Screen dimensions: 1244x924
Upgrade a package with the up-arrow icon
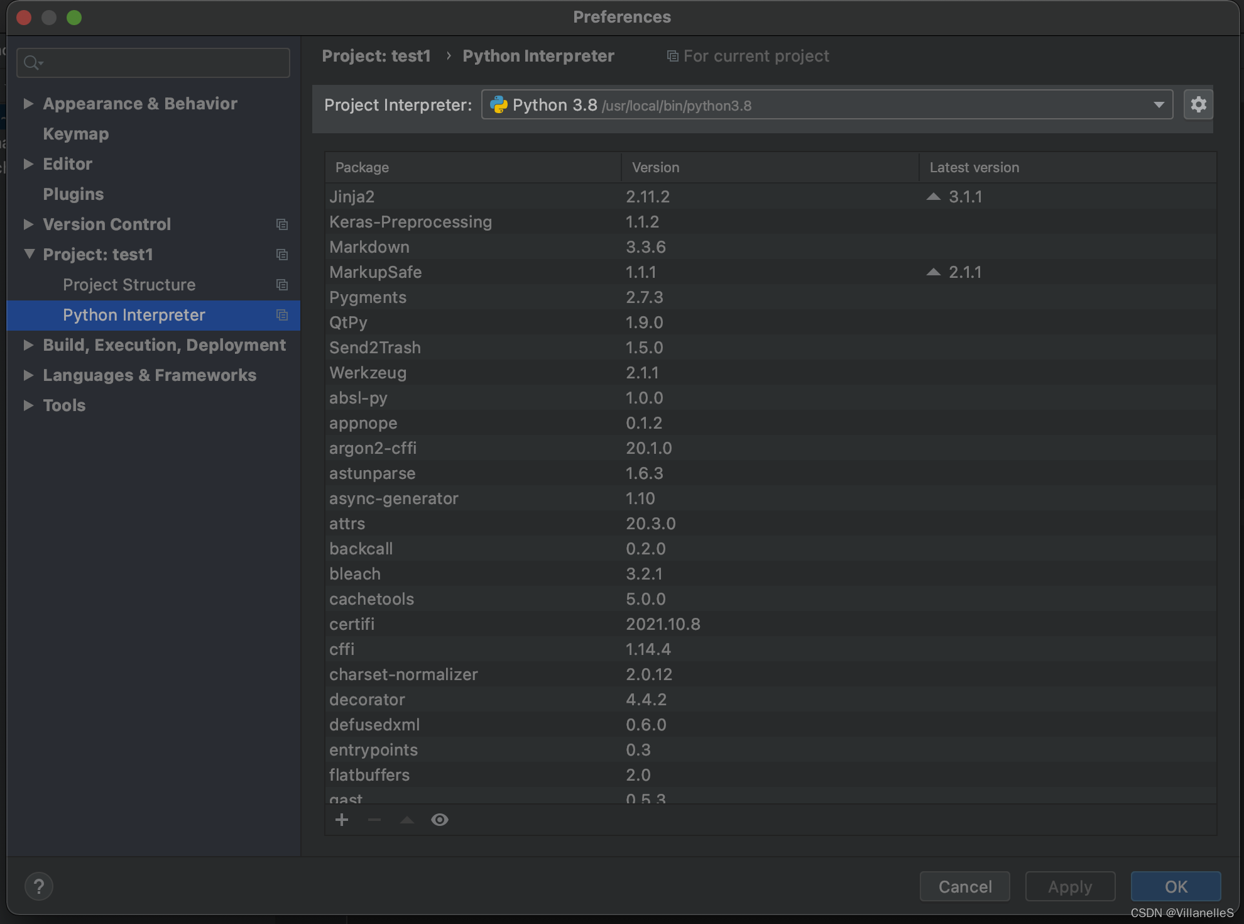click(406, 820)
